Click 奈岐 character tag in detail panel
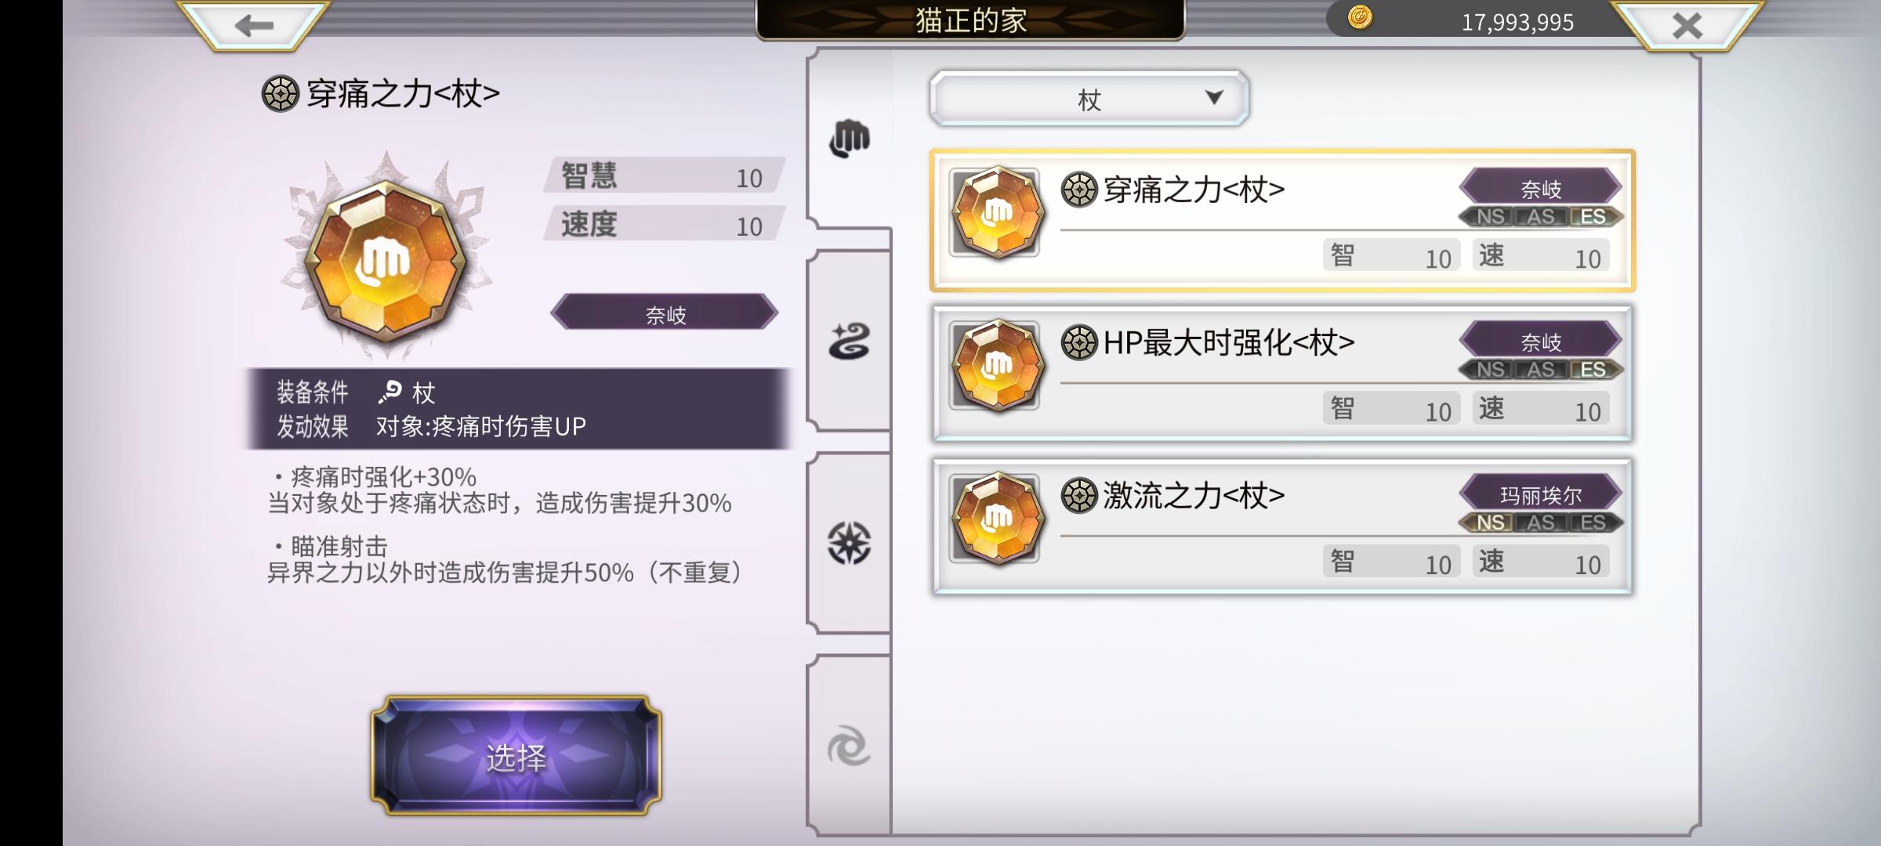This screenshot has height=846, width=1881. click(x=665, y=313)
